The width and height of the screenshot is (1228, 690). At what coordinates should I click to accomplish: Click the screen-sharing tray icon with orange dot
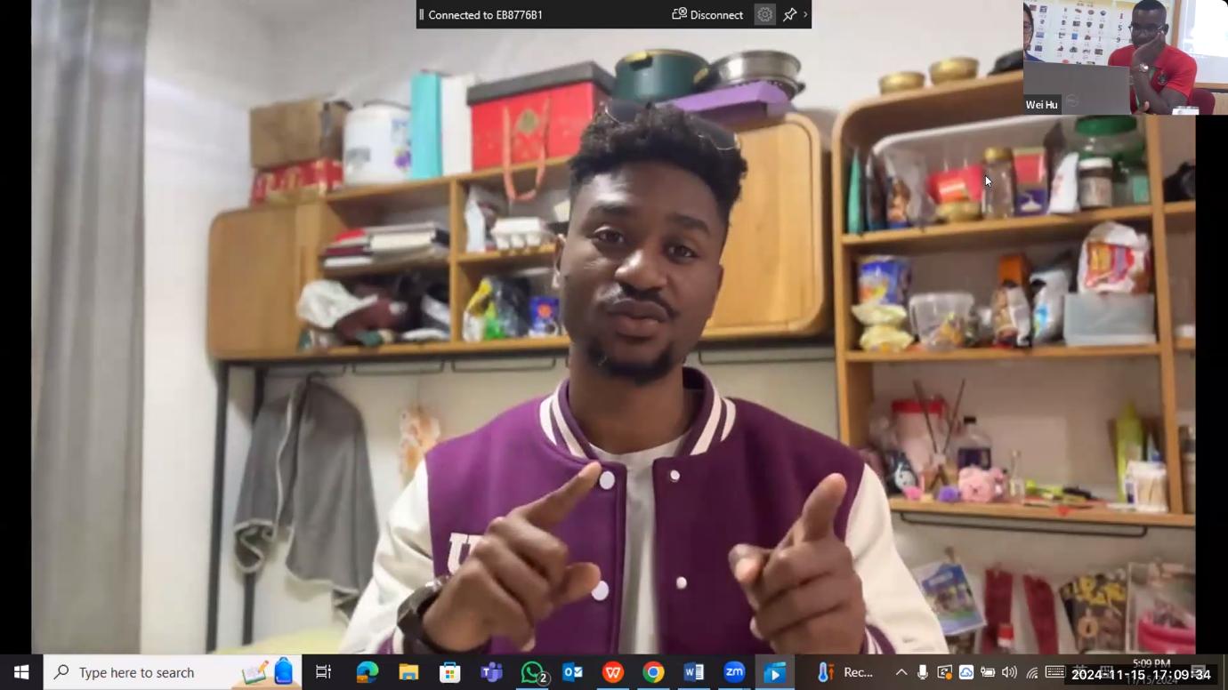(x=944, y=672)
